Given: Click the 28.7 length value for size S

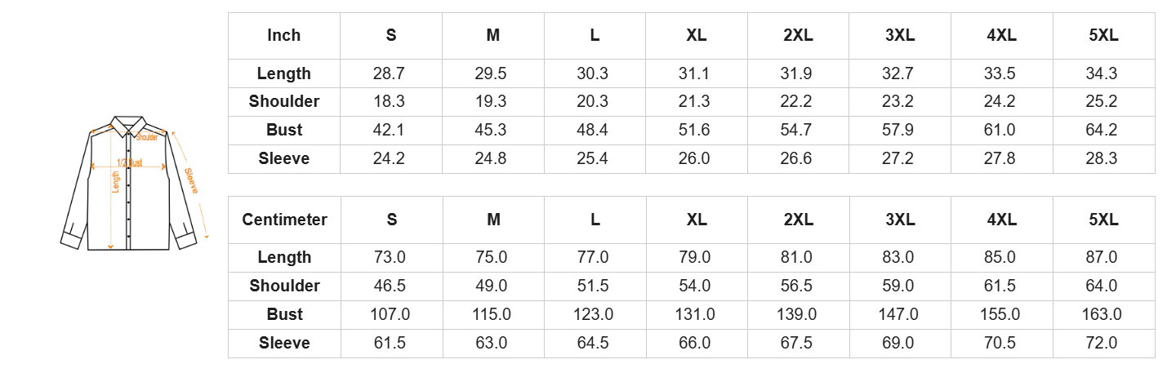Looking at the screenshot, I should click(389, 73).
